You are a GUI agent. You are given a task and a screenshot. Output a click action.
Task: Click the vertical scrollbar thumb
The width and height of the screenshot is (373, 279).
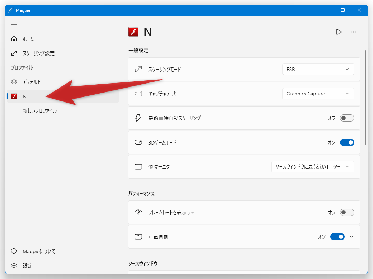coord(366,97)
